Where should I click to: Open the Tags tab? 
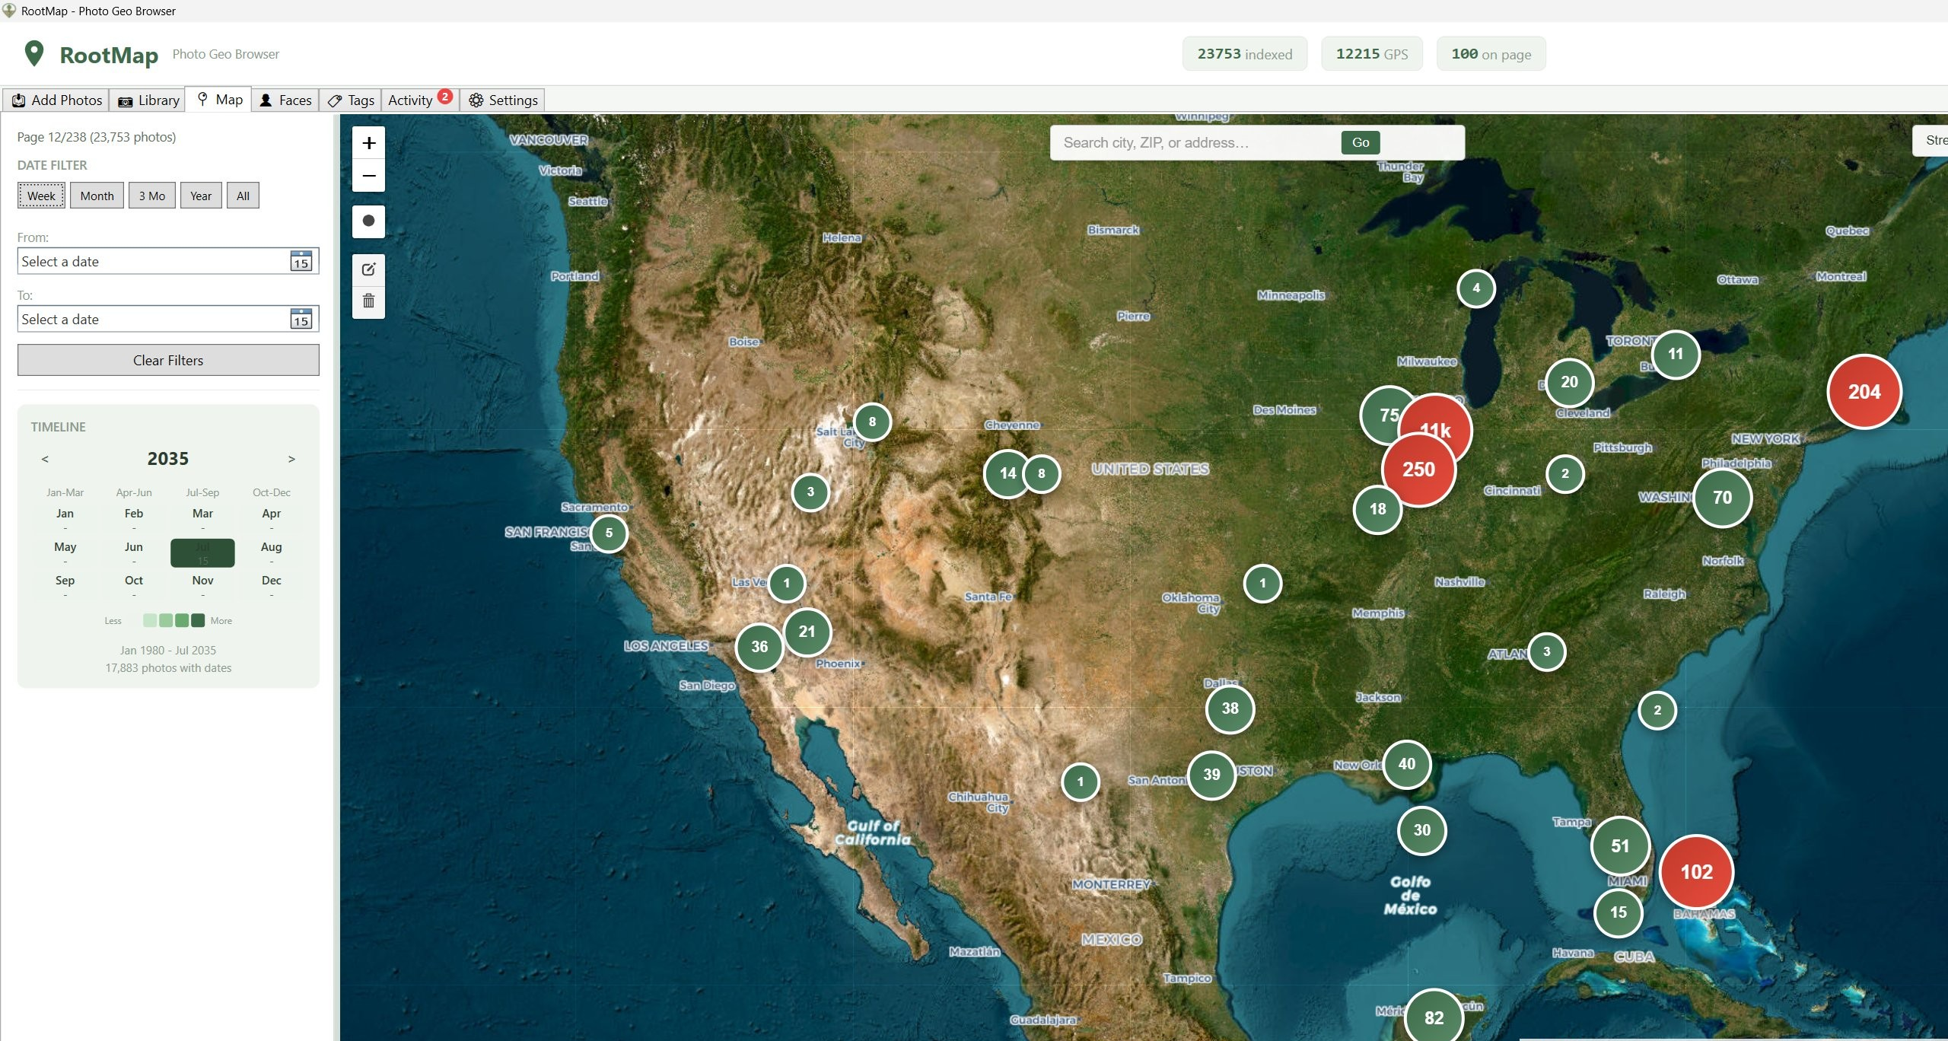[351, 100]
